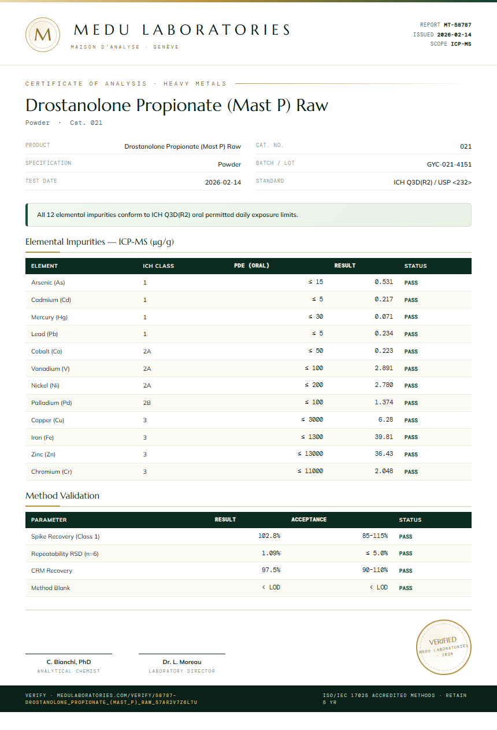The image size is (497, 730).
Task: Select report number MT-58787
Action: pos(458,25)
